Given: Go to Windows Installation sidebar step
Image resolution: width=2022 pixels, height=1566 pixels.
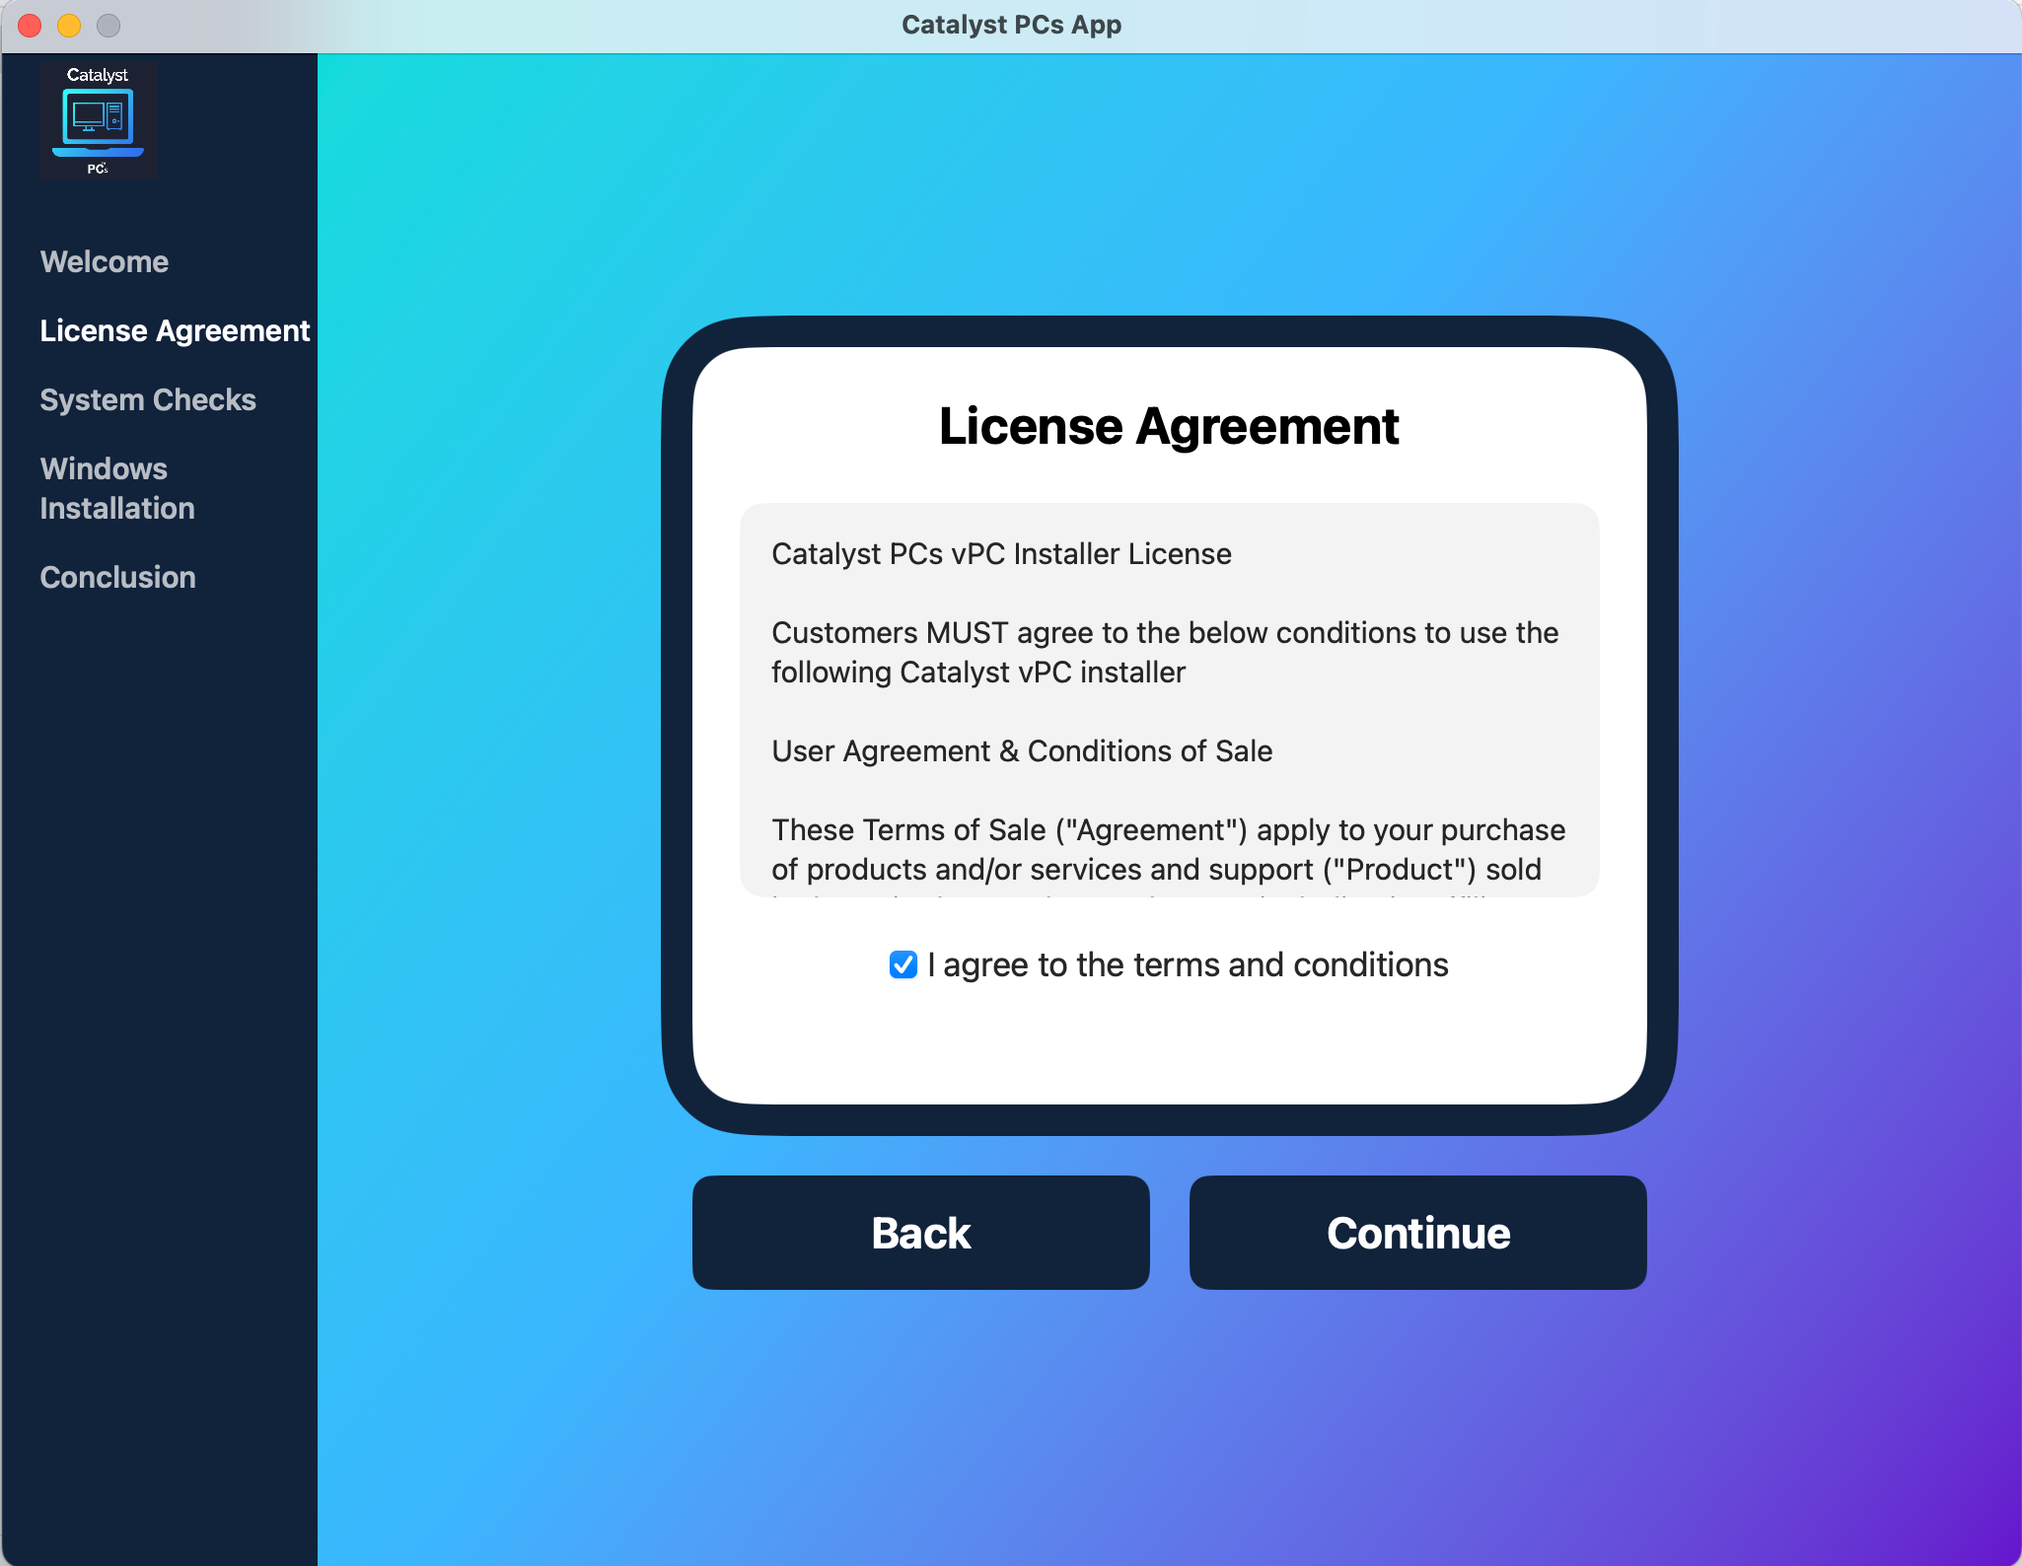Looking at the screenshot, I should point(117,488).
